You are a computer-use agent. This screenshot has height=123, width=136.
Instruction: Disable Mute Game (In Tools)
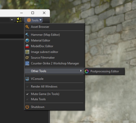(54, 94)
